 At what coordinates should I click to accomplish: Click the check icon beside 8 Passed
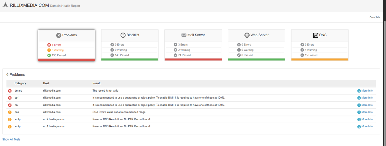(x=239, y=55)
